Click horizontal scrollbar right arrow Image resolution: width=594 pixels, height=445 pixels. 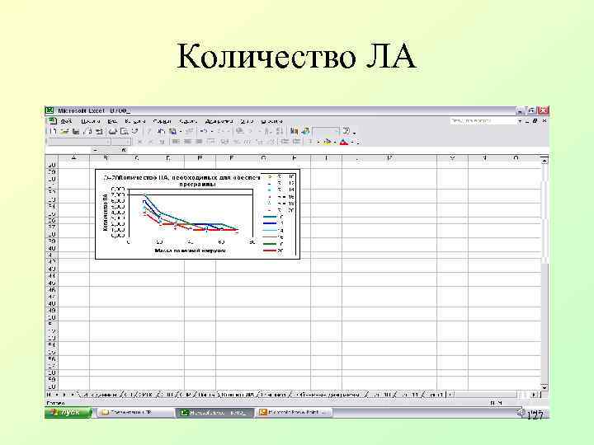pyautogui.click(x=534, y=395)
